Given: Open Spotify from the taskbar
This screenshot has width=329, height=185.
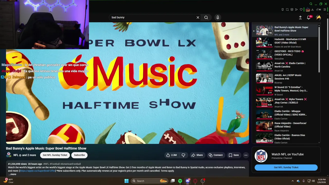Looking at the screenshot, I should tap(180, 181).
